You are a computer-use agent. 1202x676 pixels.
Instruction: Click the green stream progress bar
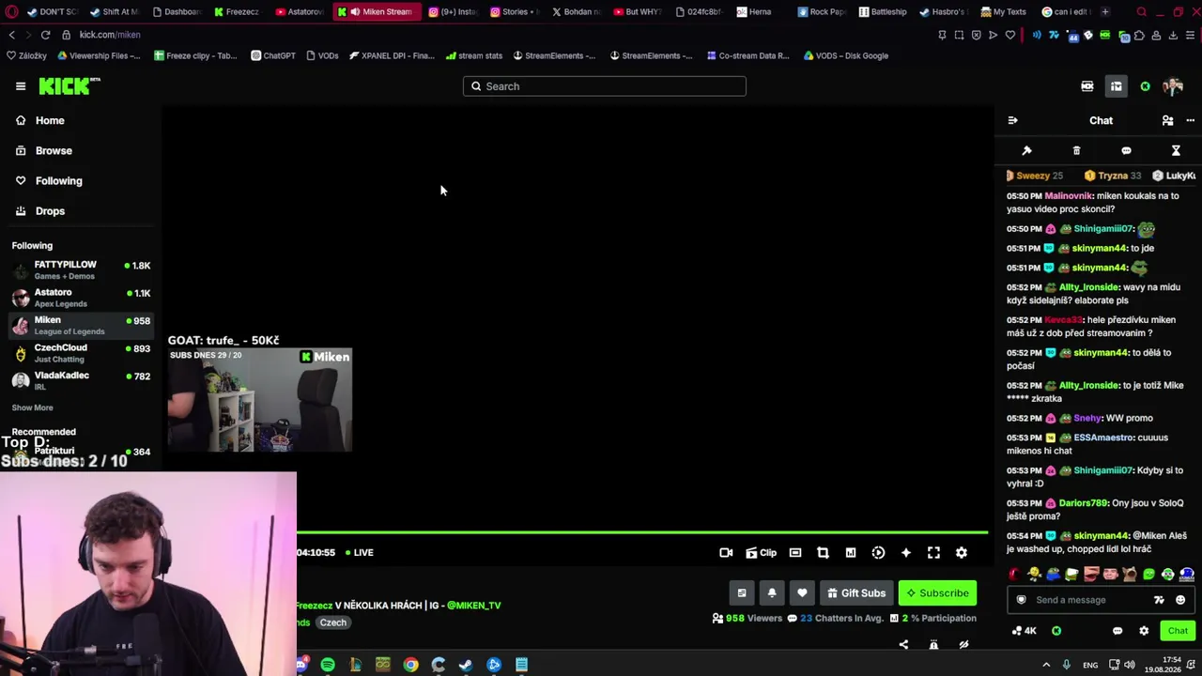[642, 532]
